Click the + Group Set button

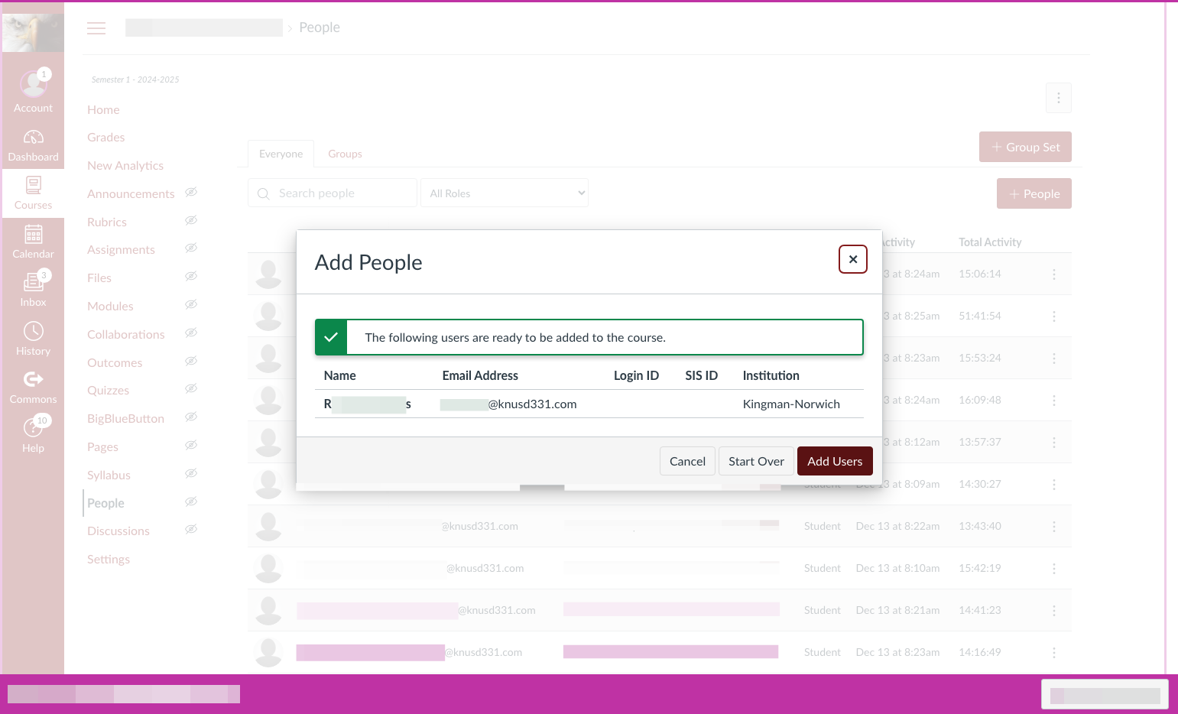pos(1025,147)
